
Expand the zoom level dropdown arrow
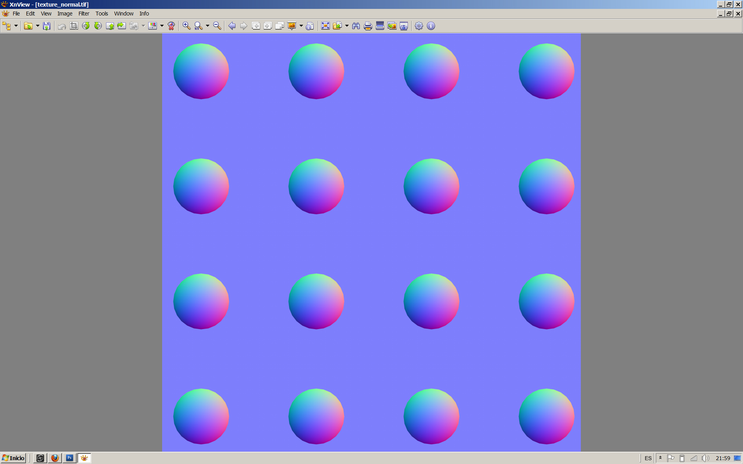coord(207,26)
